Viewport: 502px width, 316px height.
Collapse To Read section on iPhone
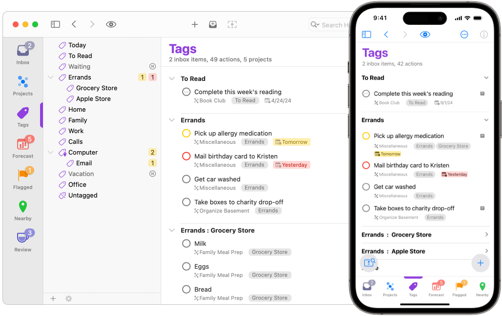click(x=486, y=78)
